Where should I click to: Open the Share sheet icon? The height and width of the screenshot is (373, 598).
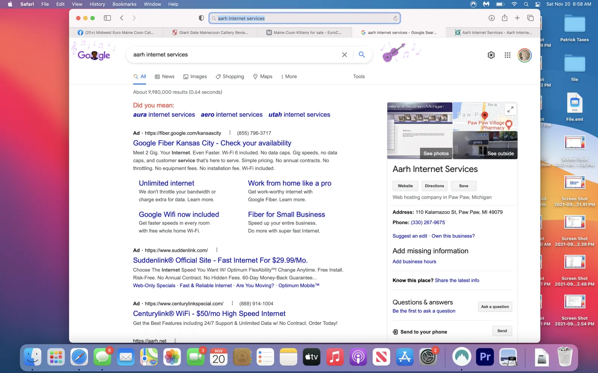(x=505, y=18)
